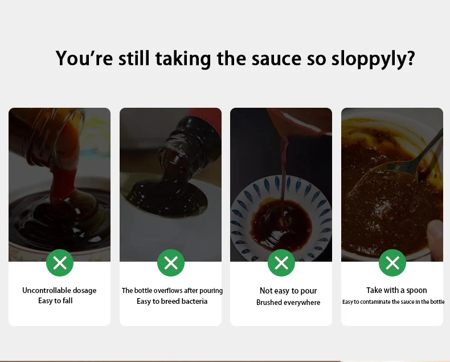Click the blank bottom of third card

pyautogui.click(x=281, y=317)
